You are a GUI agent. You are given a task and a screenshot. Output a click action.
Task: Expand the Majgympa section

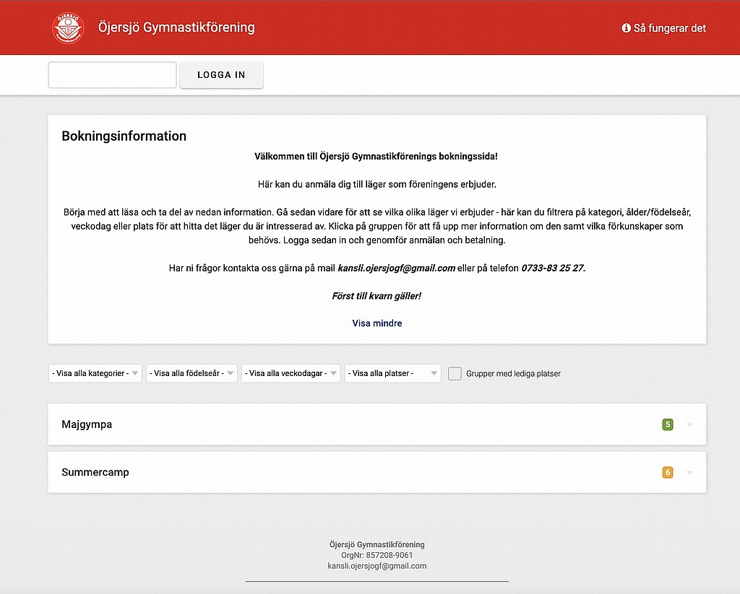click(377, 424)
